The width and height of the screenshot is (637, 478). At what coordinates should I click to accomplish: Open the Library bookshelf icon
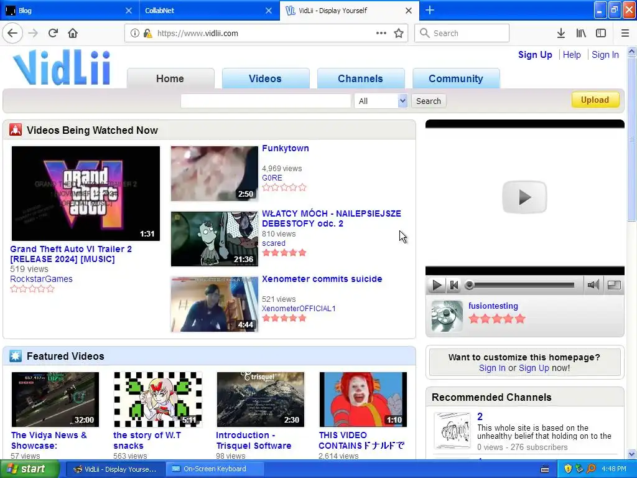[581, 33]
